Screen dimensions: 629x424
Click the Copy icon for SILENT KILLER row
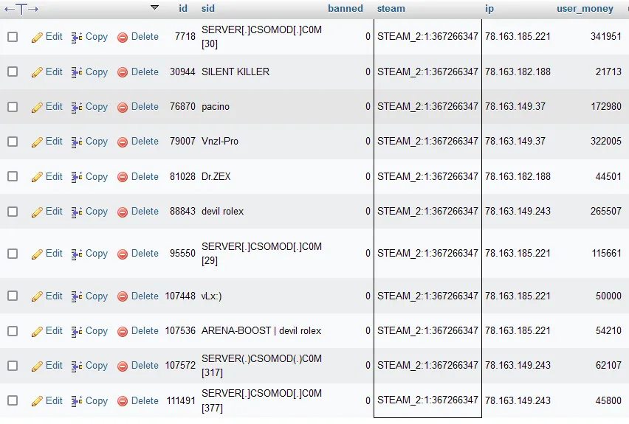tap(77, 72)
